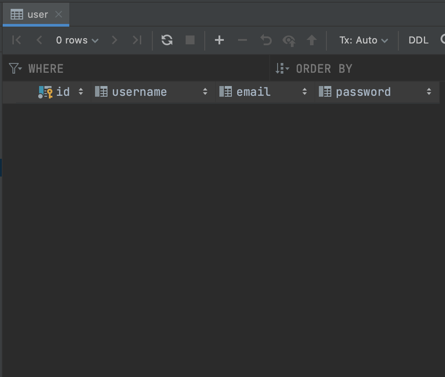Open the Tx: Auto transaction dropdown

[364, 40]
